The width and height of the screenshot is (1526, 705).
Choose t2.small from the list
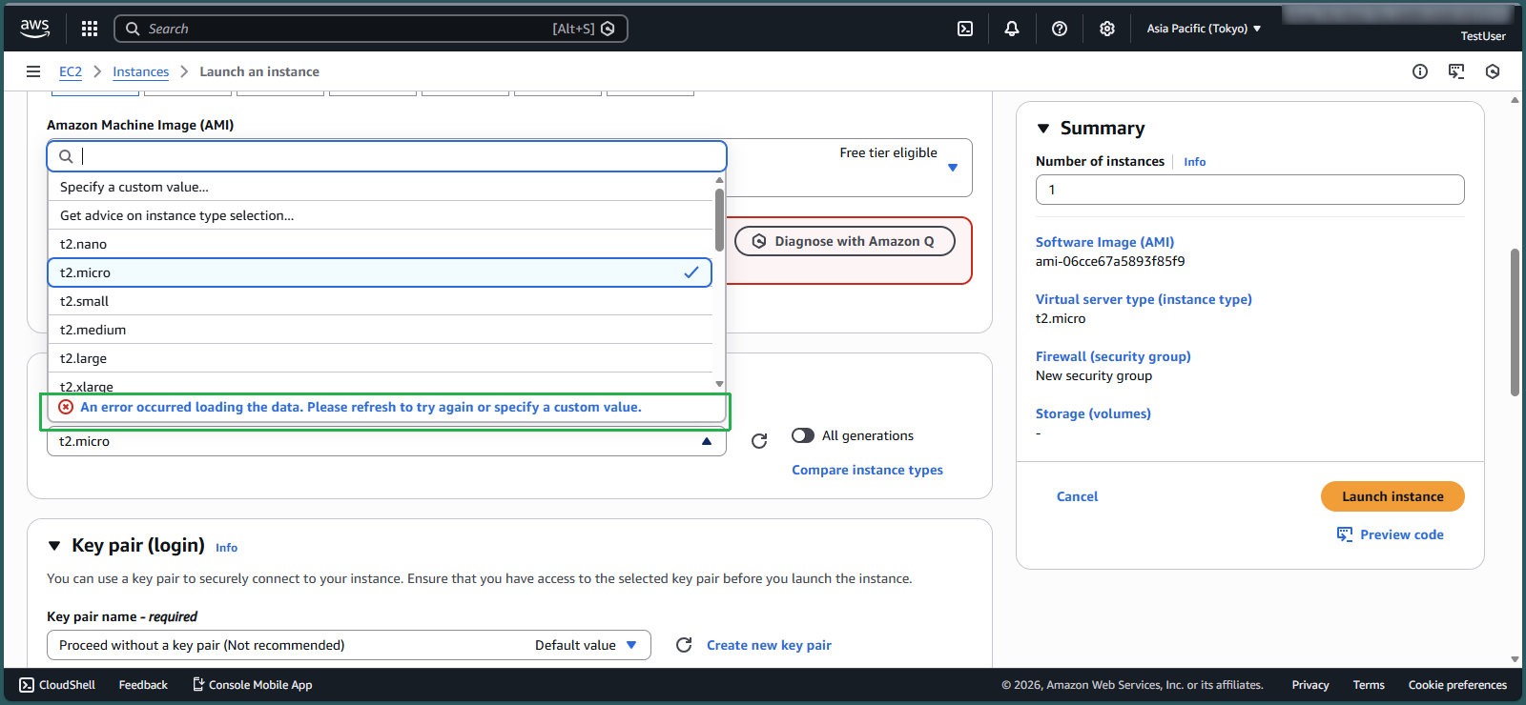tap(381, 301)
